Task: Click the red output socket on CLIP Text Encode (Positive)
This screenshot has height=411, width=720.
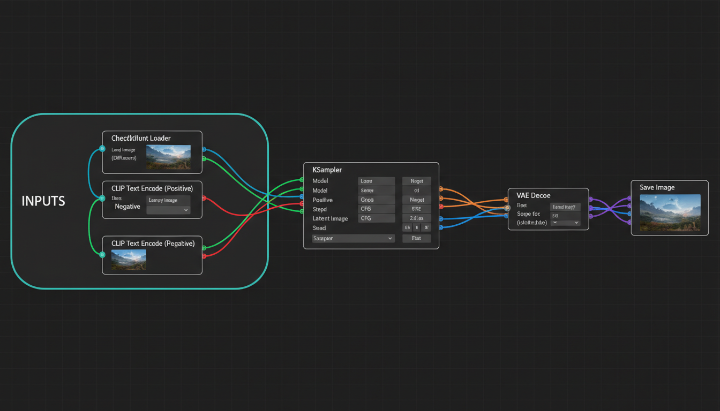Action: click(x=204, y=197)
